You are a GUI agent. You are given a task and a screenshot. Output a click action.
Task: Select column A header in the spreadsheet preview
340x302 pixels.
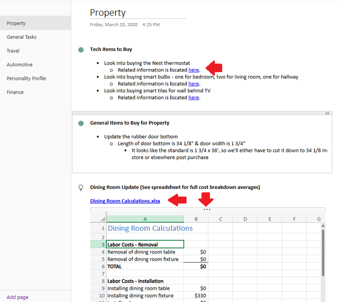[x=145, y=218]
